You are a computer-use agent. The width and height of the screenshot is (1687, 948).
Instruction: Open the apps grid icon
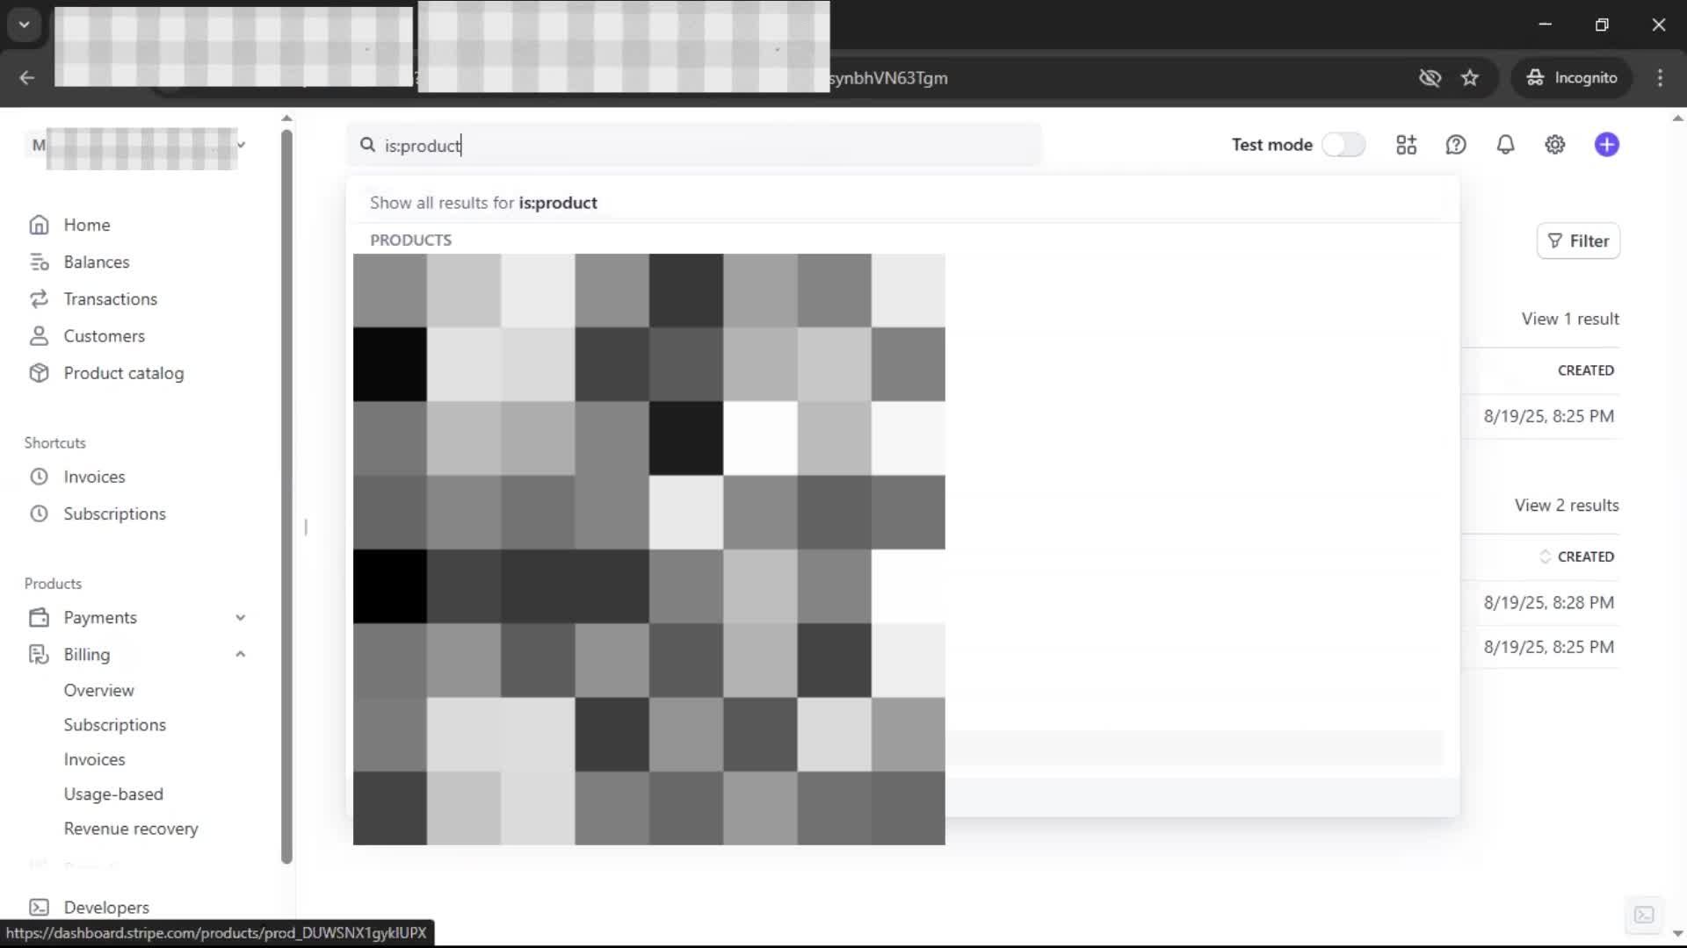(1406, 145)
